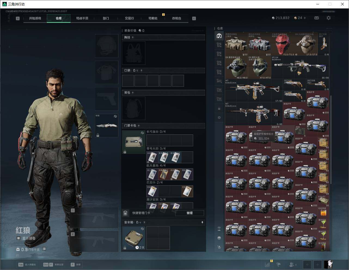Click the help icon beside 口袋
The height and width of the screenshot is (270, 349).
141,70
